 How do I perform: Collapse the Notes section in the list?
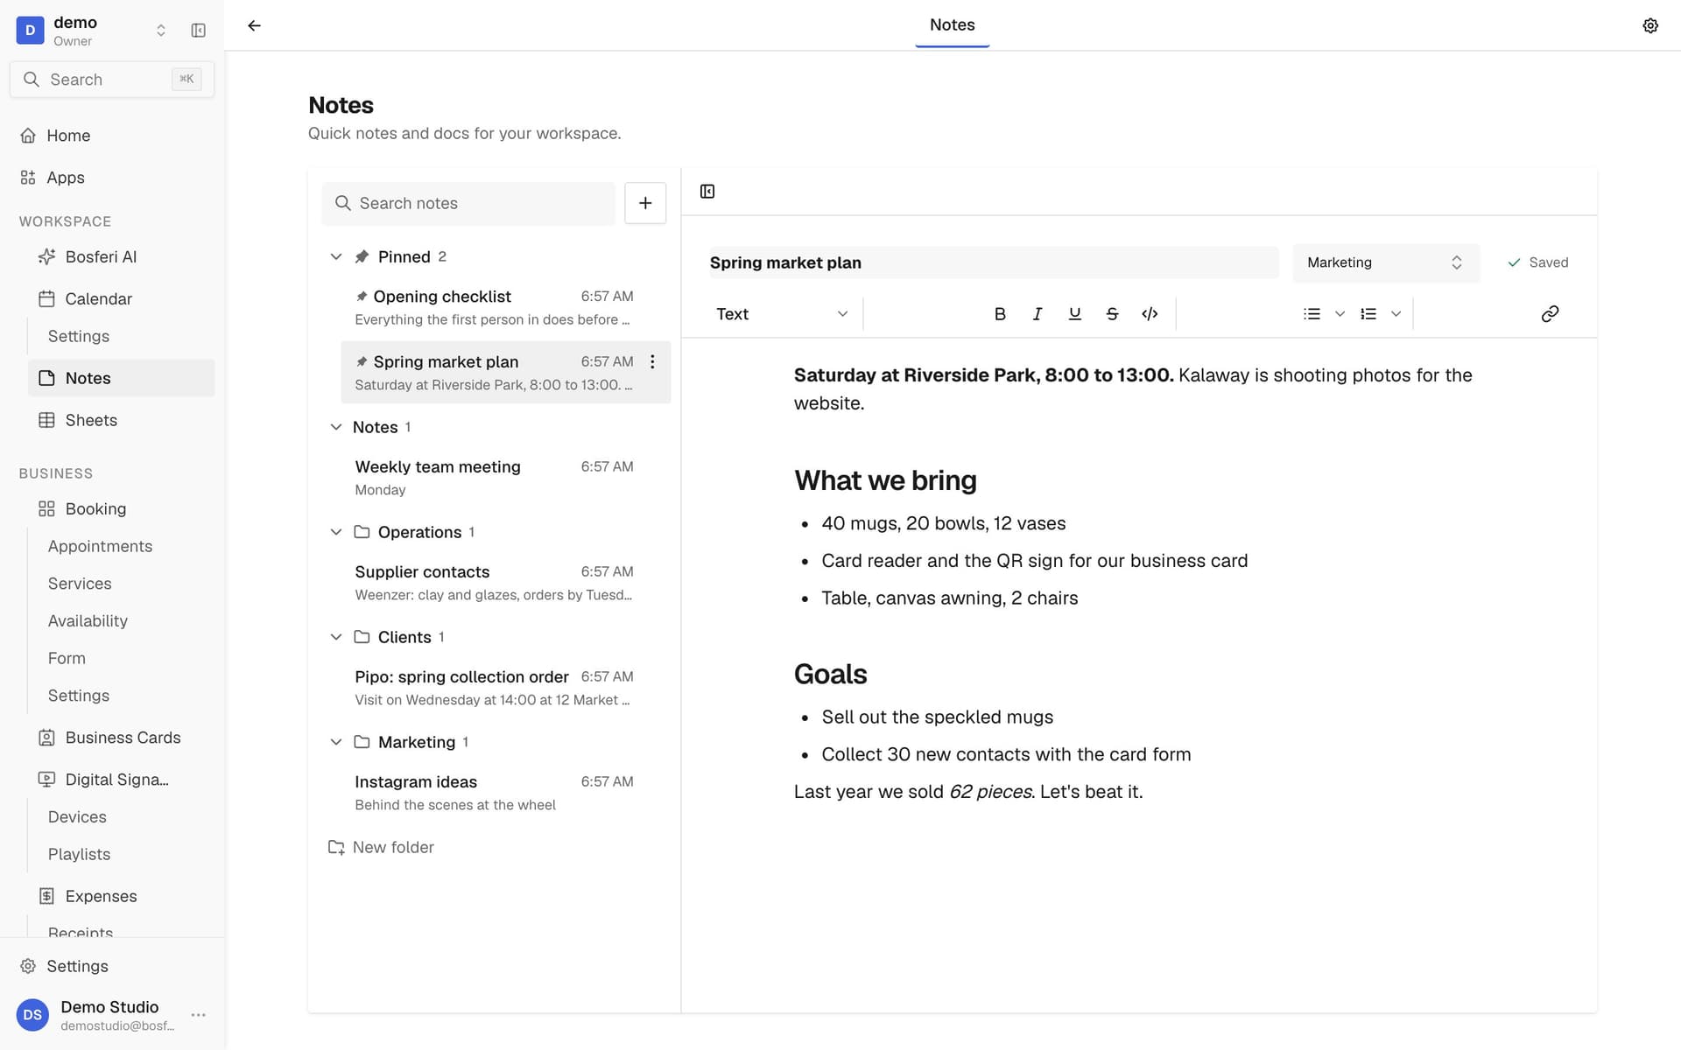tap(336, 427)
